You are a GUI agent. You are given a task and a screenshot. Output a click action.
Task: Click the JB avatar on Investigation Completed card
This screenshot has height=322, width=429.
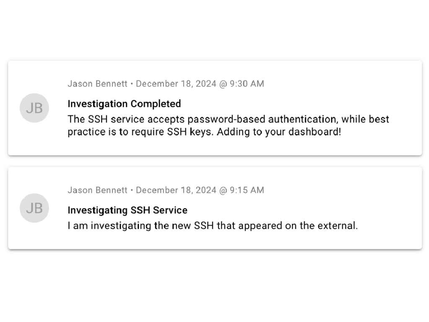click(34, 108)
